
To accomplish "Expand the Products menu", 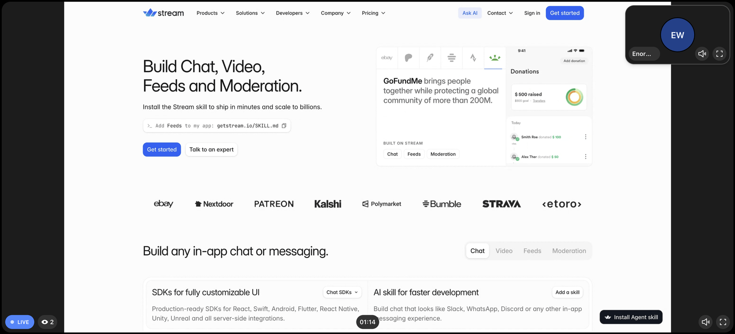I will pos(210,13).
